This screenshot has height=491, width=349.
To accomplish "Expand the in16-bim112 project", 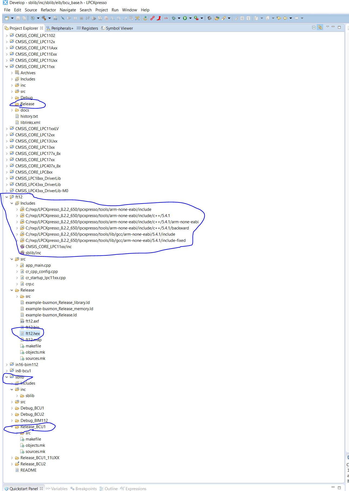I will point(7,365).
